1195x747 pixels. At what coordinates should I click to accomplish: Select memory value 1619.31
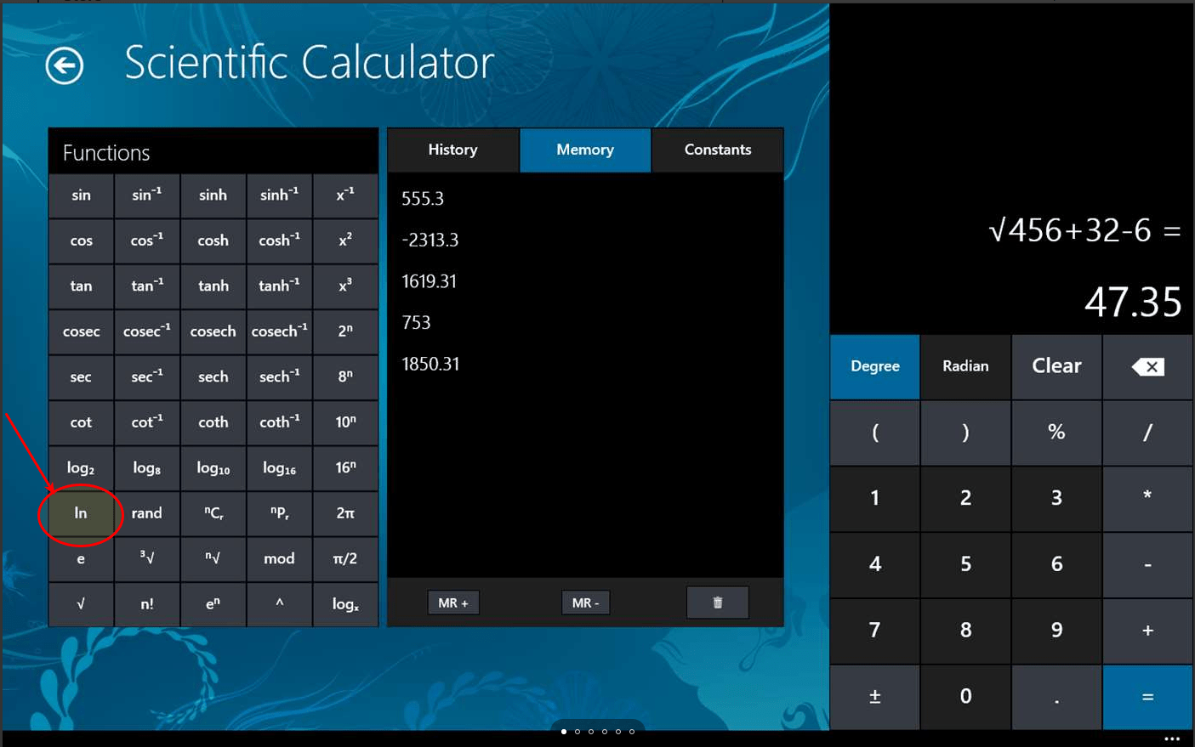click(x=430, y=281)
